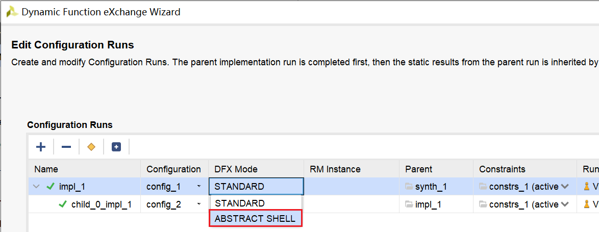Click the dark blue plus-square toolbar icon
Screen dimensions: 599x232
(x=116, y=147)
